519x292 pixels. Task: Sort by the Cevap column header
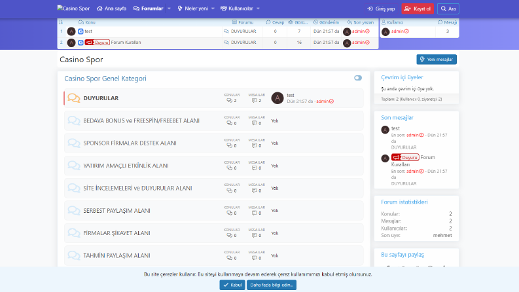275,22
